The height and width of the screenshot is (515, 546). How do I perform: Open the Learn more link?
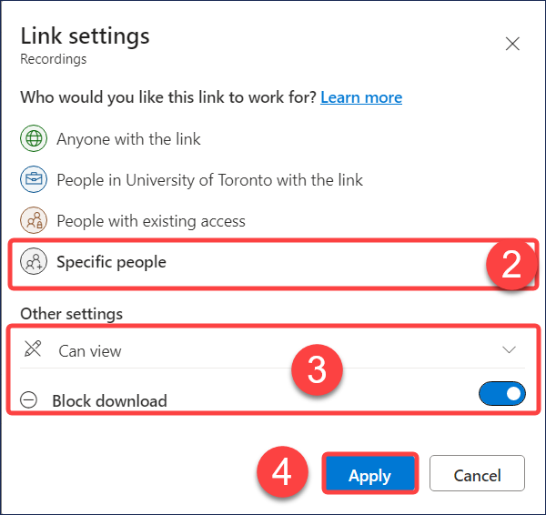tap(361, 97)
